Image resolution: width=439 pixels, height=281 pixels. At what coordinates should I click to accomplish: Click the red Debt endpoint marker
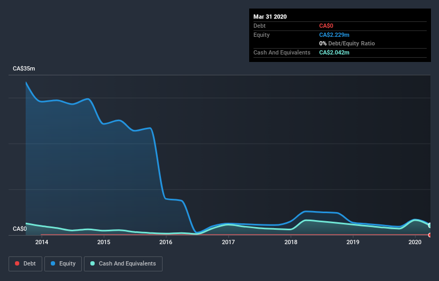click(x=430, y=235)
